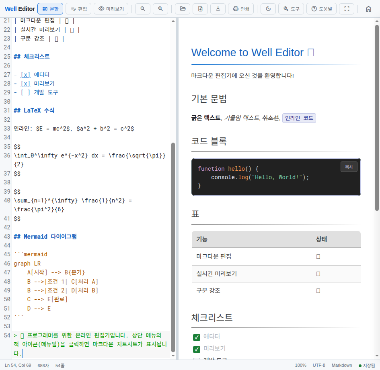The height and width of the screenshot is (370, 380).
Task: Download the document via the download icon
Action: click(218, 9)
